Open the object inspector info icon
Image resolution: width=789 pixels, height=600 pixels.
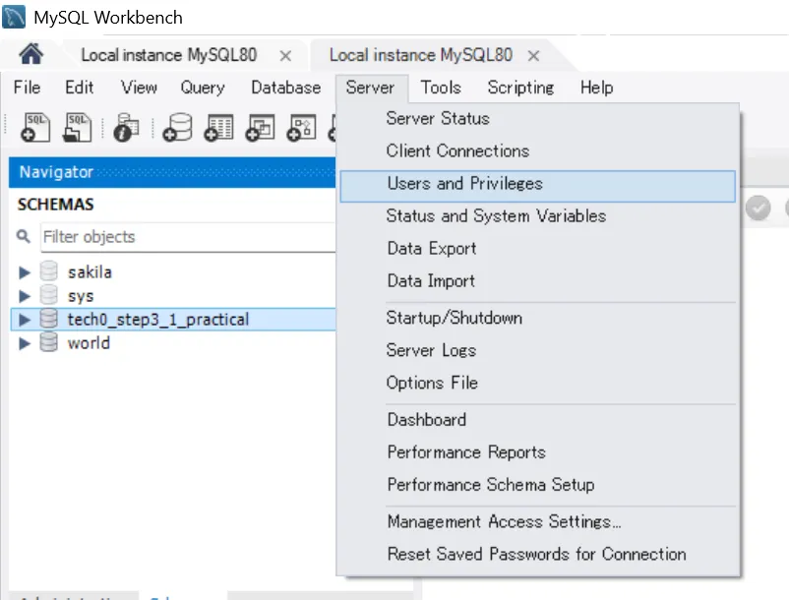pyautogui.click(x=126, y=127)
